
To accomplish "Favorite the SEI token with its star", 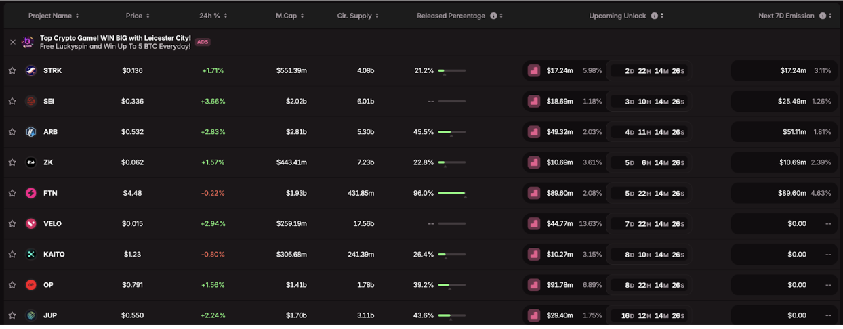I will click(12, 102).
